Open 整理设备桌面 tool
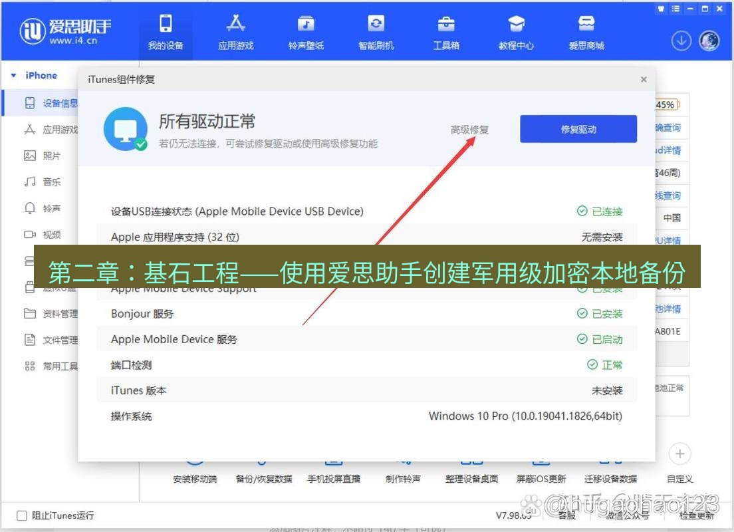The image size is (734, 532). pyautogui.click(x=472, y=479)
